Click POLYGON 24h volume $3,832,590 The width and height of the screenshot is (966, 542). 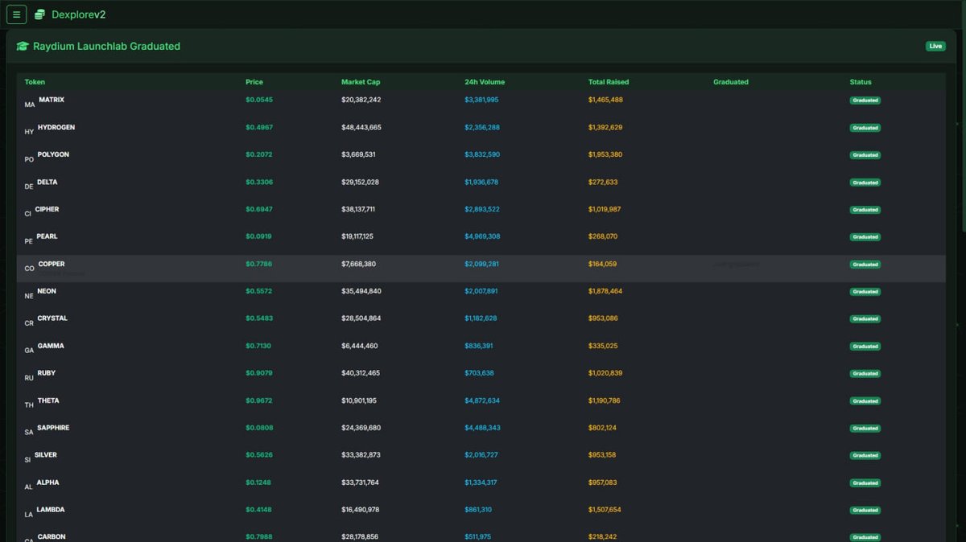point(482,154)
